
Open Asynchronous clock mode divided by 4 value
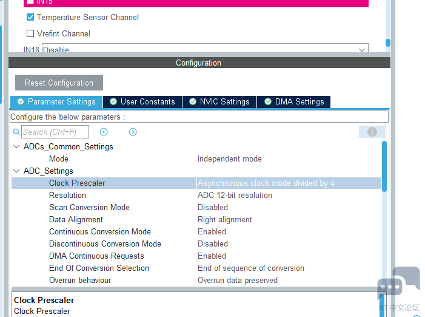[x=266, y=183]
